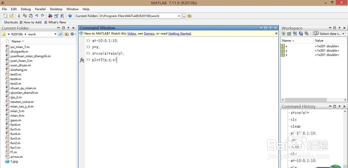Select the image file 1.jpg
The image size is (348, 168).
point(14,161)
